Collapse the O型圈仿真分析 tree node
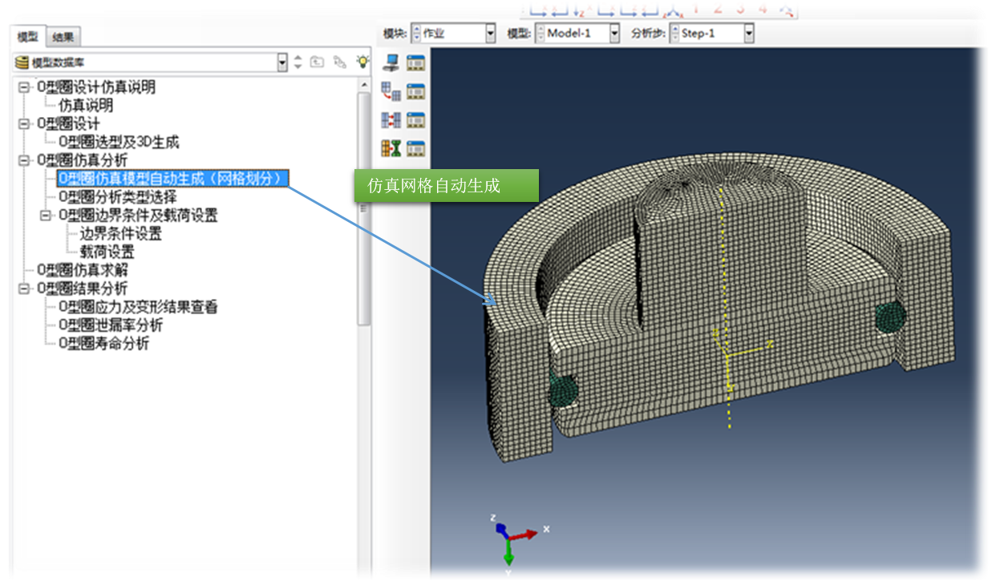992x585 pixels. (23, 160)
